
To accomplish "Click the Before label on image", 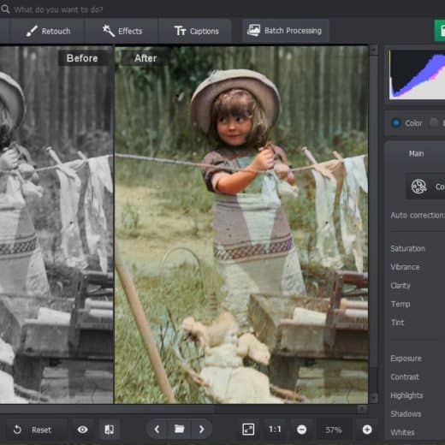I will coord(82,58).
